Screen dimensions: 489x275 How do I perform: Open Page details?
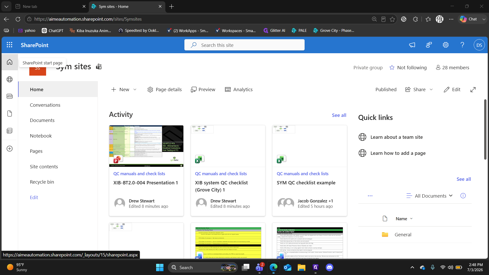165,90
